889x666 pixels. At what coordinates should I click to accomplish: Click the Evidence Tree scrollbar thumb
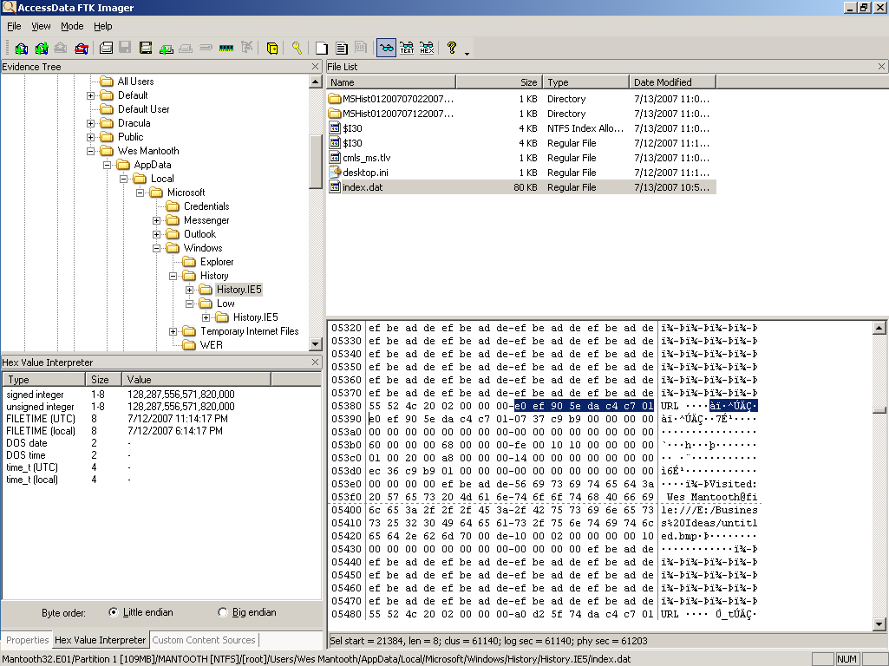[x=316, y=162]
